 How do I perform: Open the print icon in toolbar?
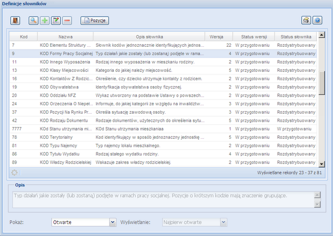coord(306,21)
